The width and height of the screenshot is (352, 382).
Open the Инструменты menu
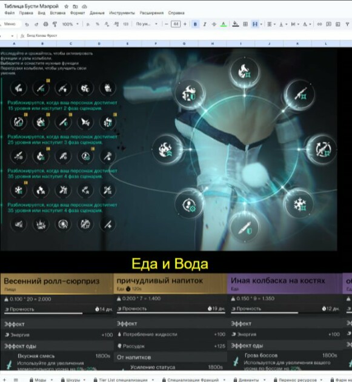pyautogui.click(x=122, y=13)
